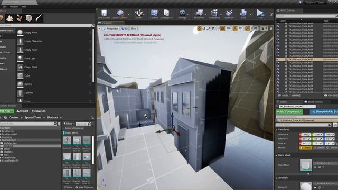Open the Window menu

point(14,7)
